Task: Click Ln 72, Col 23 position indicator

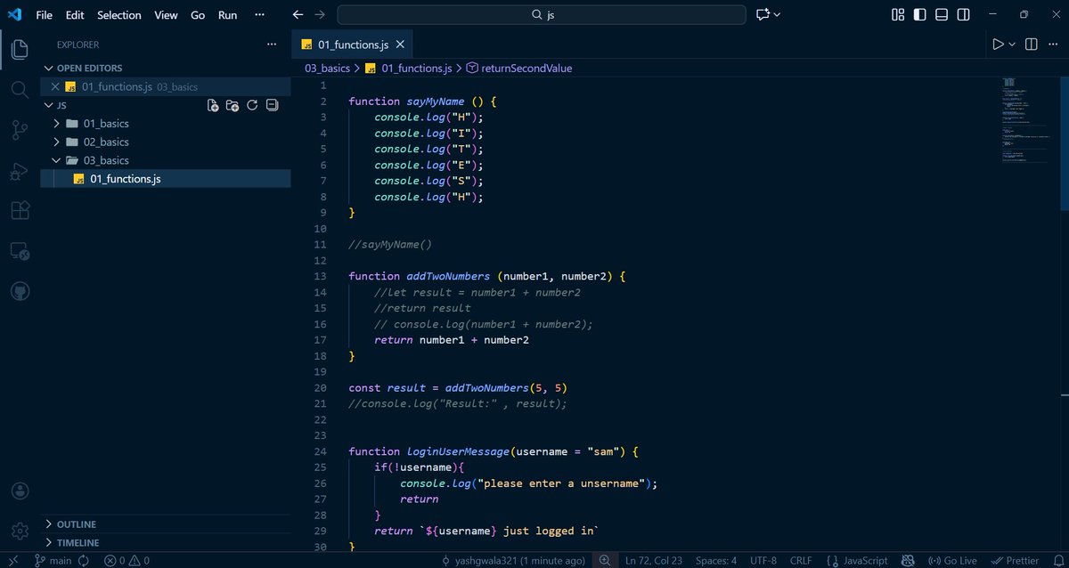Action: 653,561
